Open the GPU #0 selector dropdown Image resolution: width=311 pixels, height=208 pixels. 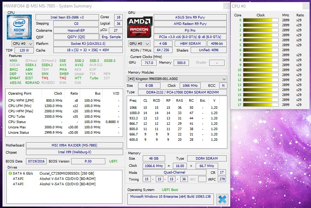coord(139,44)
